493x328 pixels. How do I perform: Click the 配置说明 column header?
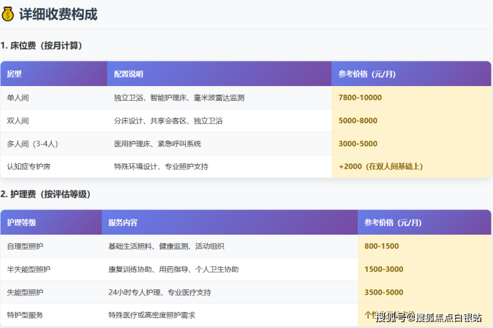pyautogui.click(x=129, y=74)
